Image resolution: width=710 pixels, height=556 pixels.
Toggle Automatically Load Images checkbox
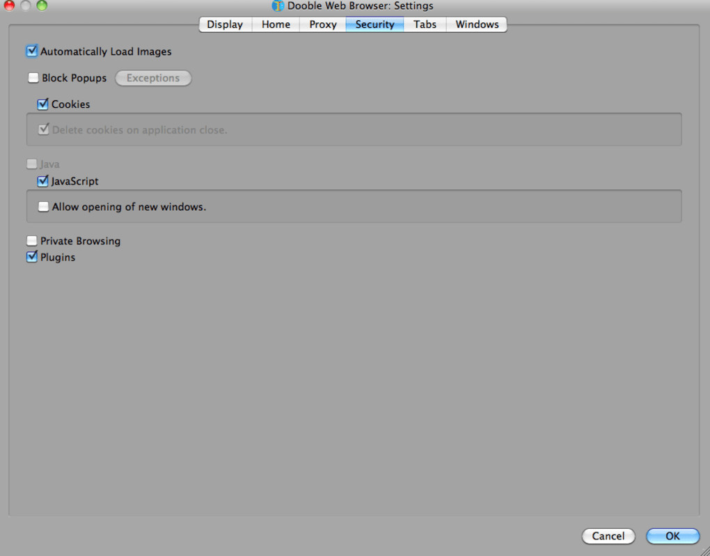[32, 51]
